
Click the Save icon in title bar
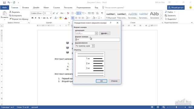4,2
